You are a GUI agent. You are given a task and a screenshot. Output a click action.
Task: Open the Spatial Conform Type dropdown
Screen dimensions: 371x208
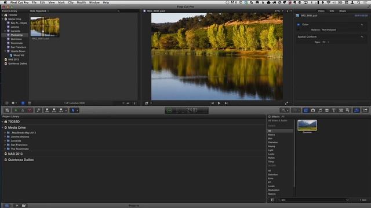click(x=325, y=42)
